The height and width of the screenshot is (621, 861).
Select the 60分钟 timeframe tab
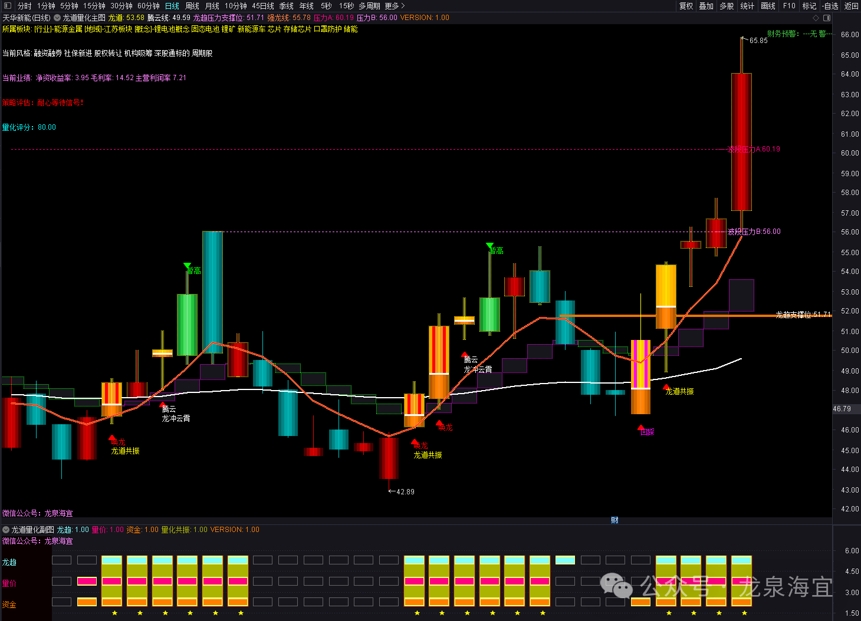click(x=149, y=6)
